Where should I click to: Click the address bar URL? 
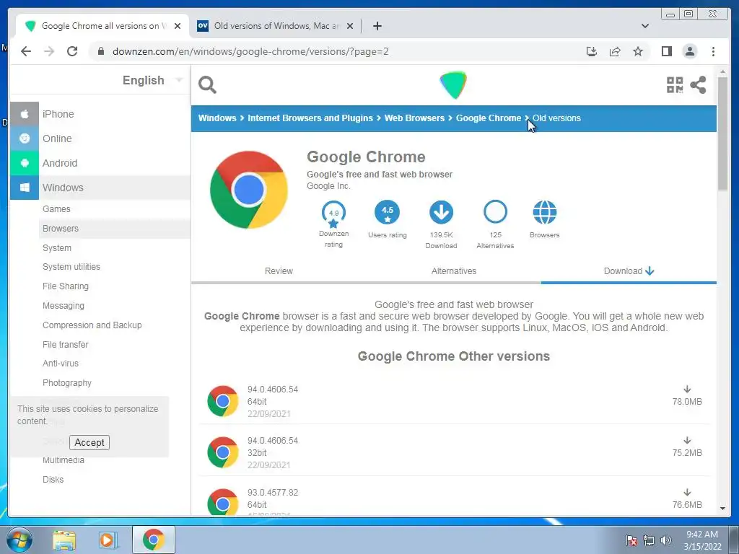(250, 51)
